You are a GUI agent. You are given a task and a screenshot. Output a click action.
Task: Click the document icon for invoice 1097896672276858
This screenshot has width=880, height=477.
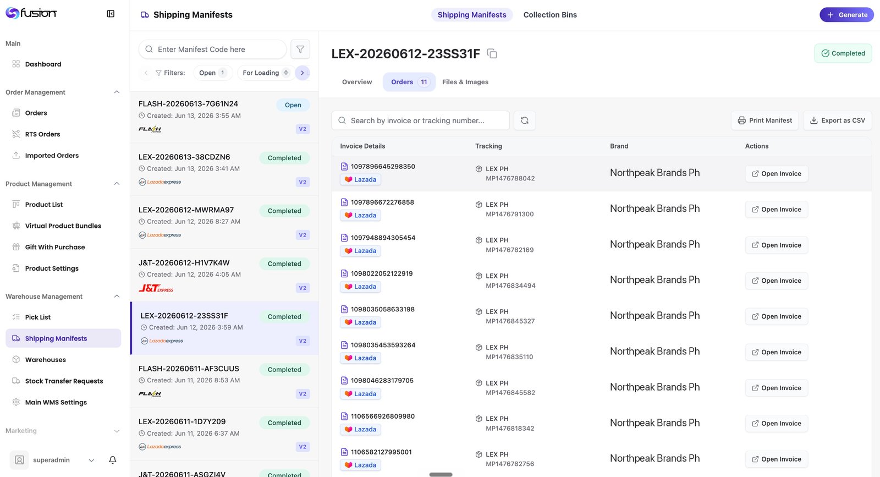tap(344, 202)
